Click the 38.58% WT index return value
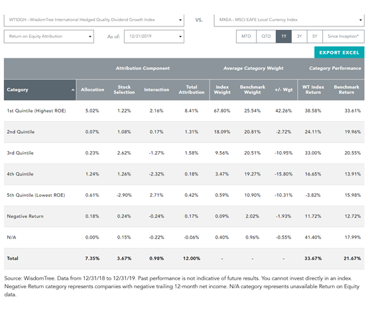The height and width of the screenshot is (320, 368). click(x=313, y=111)
